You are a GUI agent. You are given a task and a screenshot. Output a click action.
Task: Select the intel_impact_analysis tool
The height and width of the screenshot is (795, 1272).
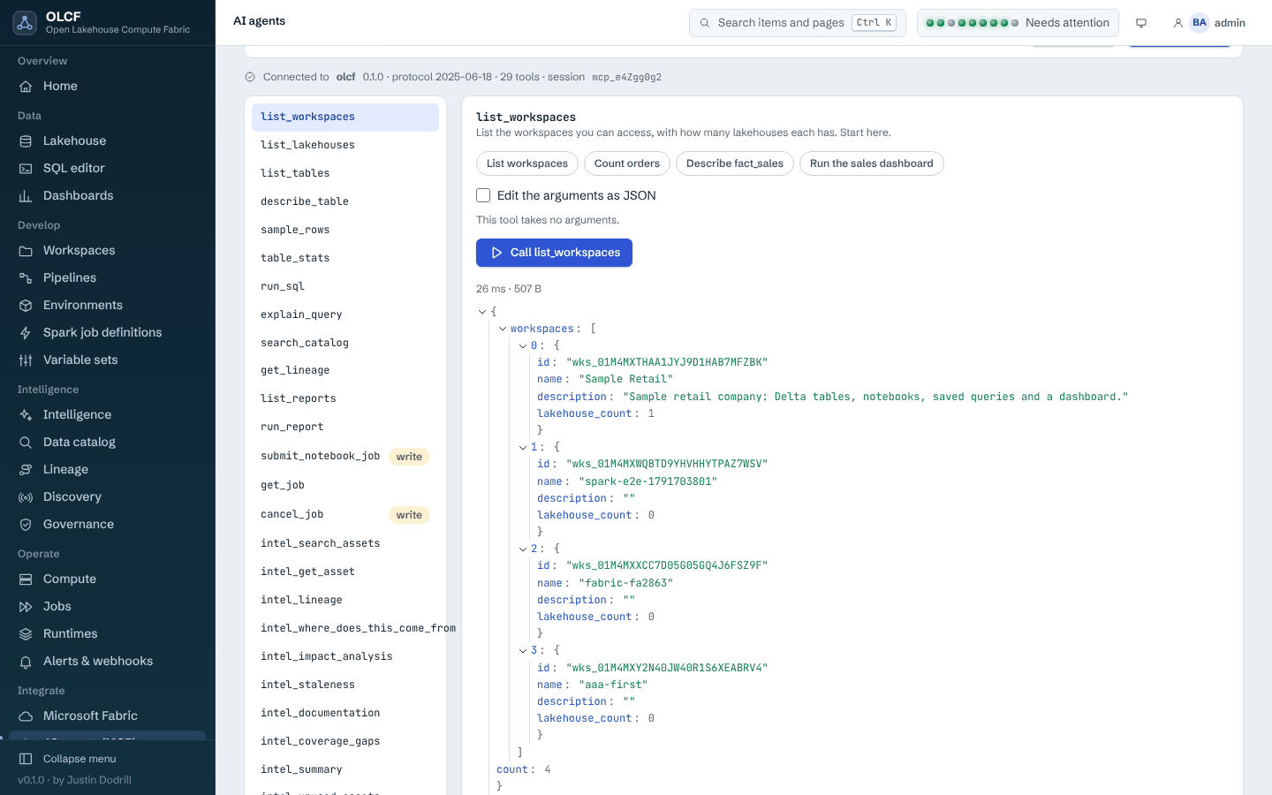345,656
